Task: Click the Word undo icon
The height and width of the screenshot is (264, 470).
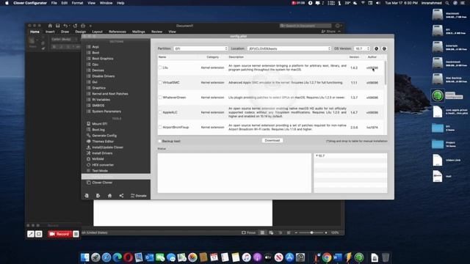Action: coord(65,26)
